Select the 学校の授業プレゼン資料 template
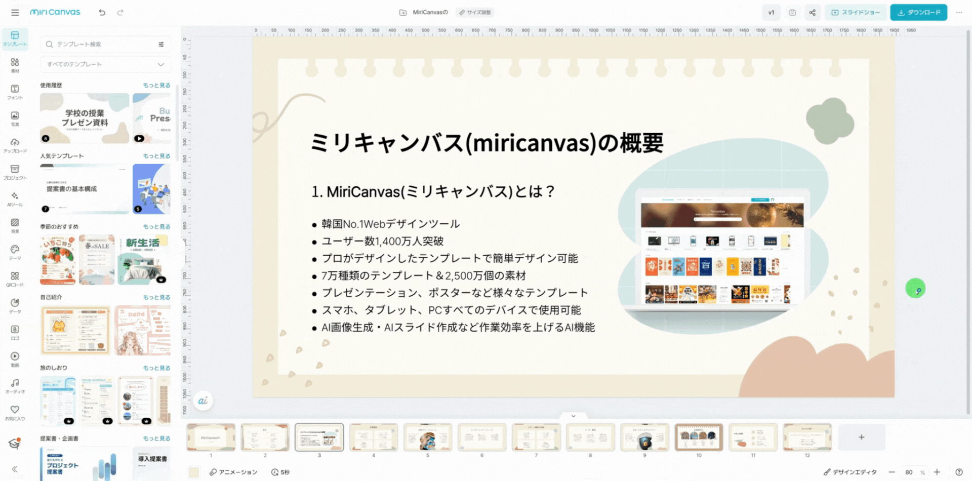The image size is (972, 481). [85, 118]
